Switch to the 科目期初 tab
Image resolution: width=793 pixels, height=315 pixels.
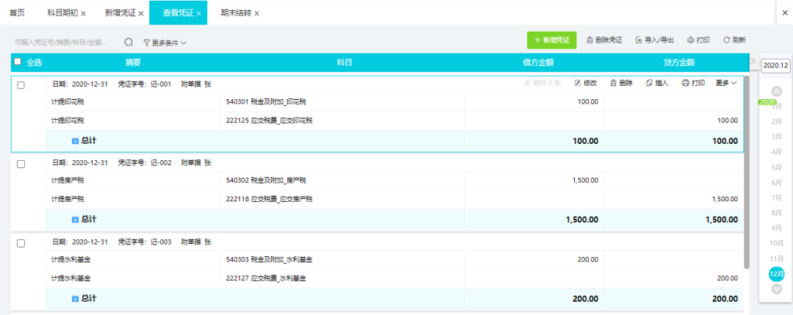66,13
